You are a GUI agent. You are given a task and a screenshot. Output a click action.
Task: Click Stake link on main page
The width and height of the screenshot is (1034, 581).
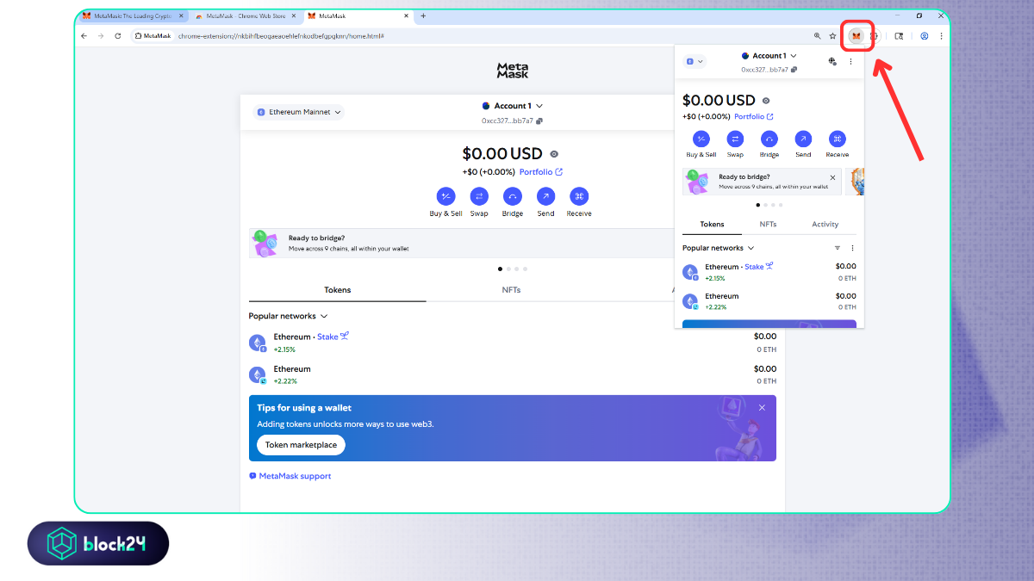click(333, 337)
